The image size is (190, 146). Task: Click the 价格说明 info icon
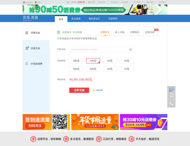[94, 90]
